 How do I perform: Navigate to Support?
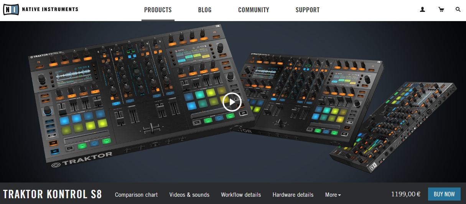coord(308,10)
